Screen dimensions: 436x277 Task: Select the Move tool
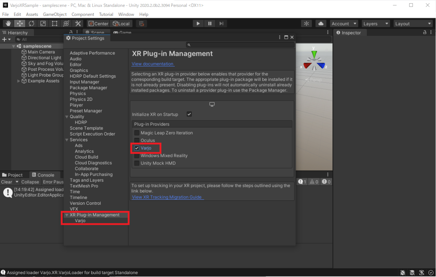coord(20,24)
